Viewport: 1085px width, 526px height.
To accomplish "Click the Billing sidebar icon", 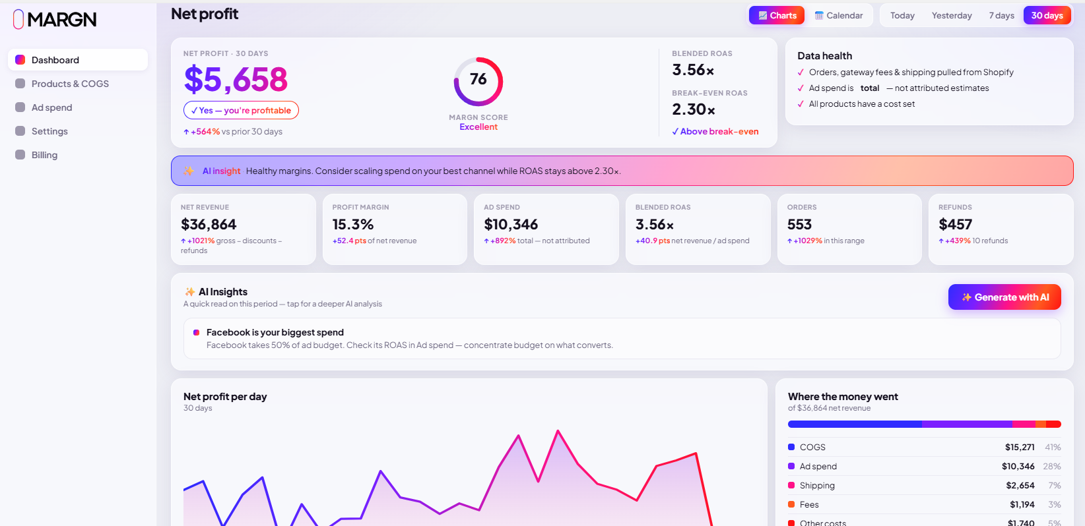I will click(x=20, y=155).
